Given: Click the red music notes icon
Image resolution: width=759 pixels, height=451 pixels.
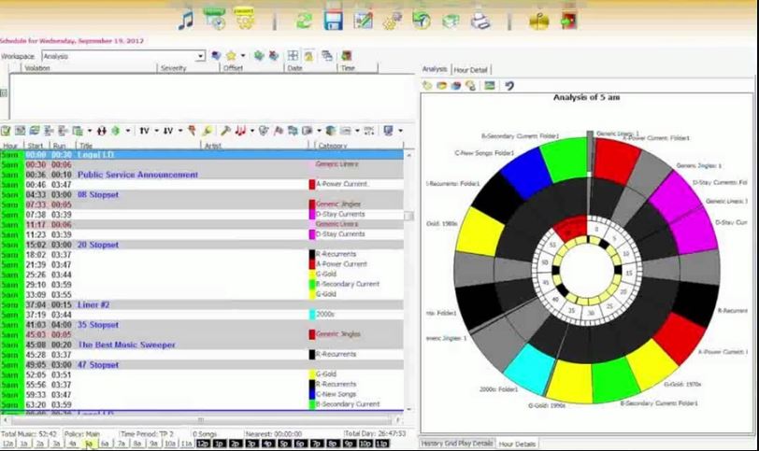Looking at the screenshot, I should (x=240, y=131).
